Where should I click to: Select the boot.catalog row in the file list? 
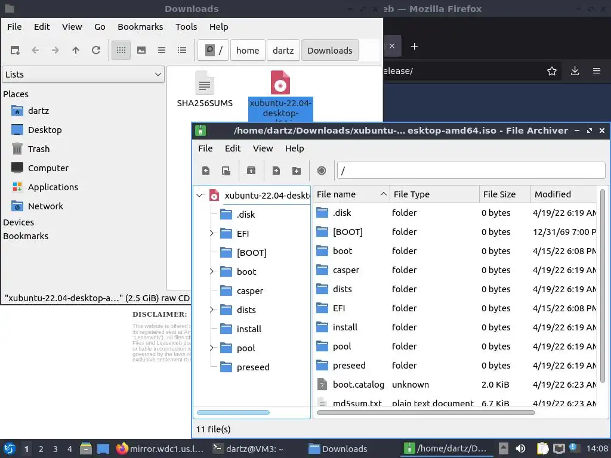(455, 385)
